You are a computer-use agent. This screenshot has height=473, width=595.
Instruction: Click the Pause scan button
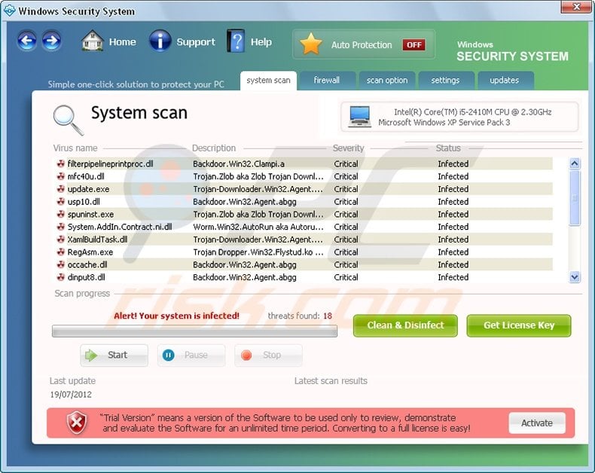(x=191, y=356)
